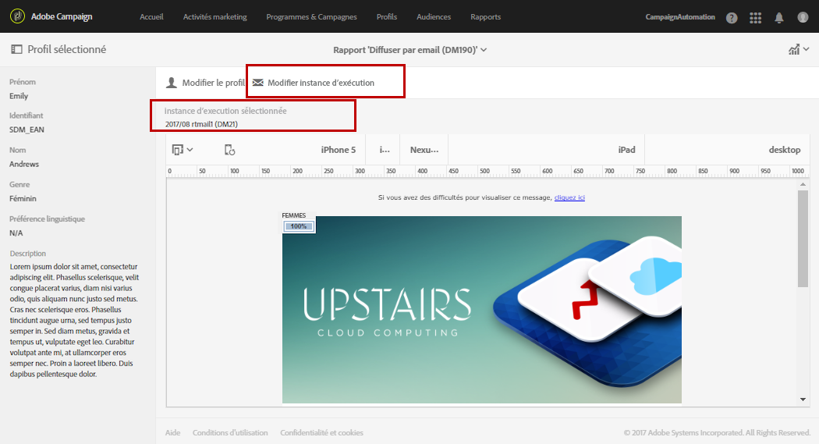The height and width of the screenshot is (444, 819).
Task: Click the FEMMES label above the banner
Action: click(294, 215)
